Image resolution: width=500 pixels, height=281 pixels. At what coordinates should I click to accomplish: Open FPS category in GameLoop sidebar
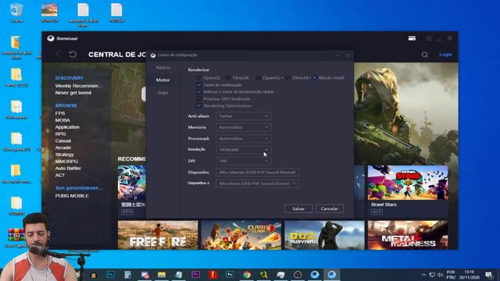pos(60,113)
